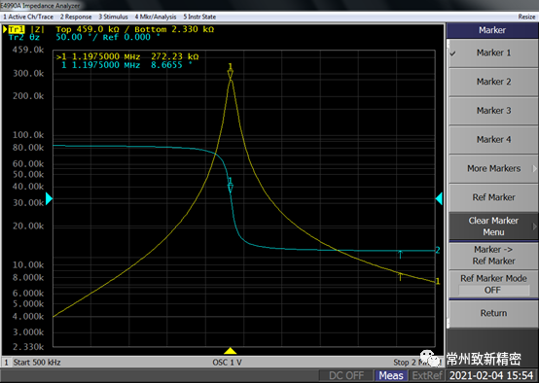Click the trace 1 end label on yellow curve
The width and height of the screenshot is (539, 383).
tap(438, 281)
